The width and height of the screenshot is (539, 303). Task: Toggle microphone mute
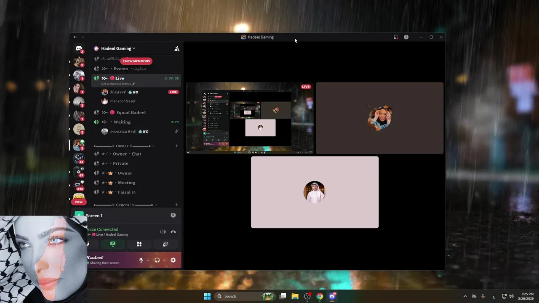point(141,260)
